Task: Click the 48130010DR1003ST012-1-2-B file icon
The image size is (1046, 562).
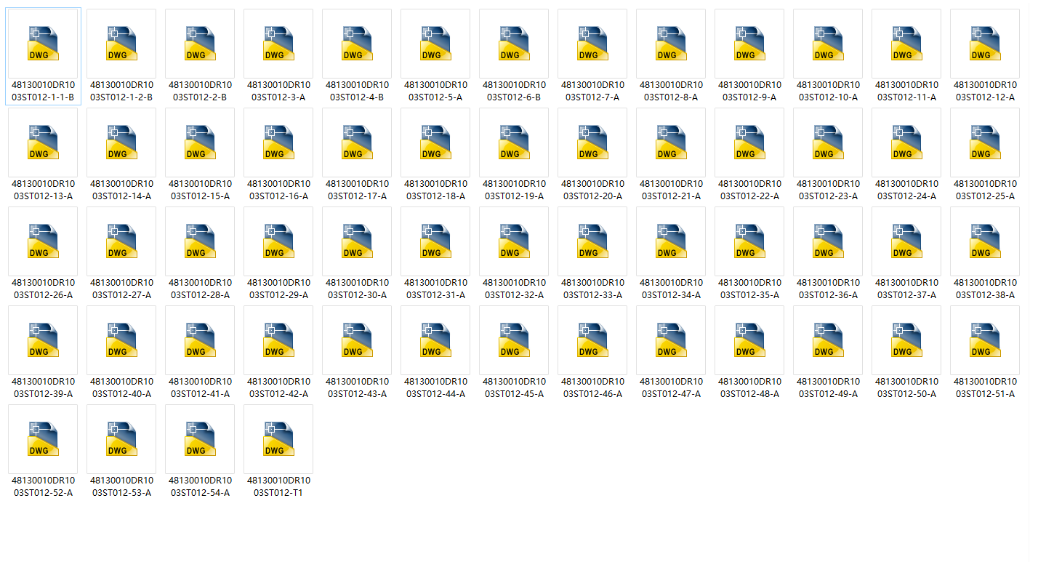Action: click(121, 44)
